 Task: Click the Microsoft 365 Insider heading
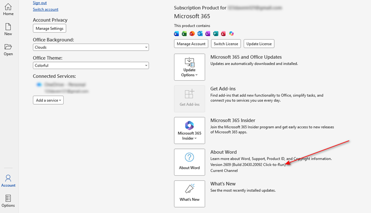tap(233, 120)
